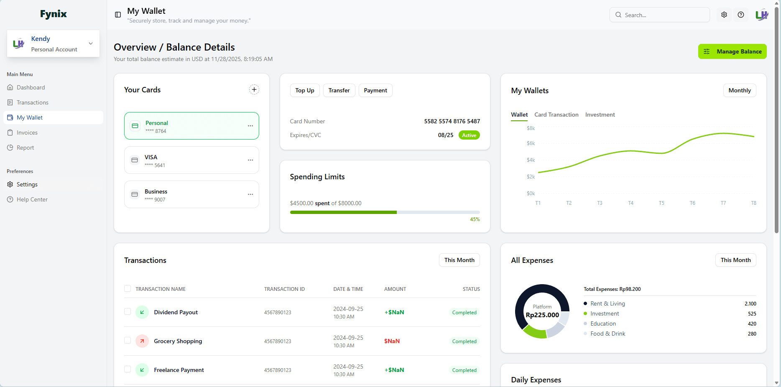Add a new card with the plus icon
This screenshot has height=387, width=781.
click(x=254, y=89)
